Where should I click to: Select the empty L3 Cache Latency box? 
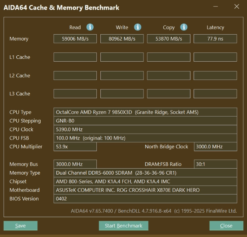(215, 93)
